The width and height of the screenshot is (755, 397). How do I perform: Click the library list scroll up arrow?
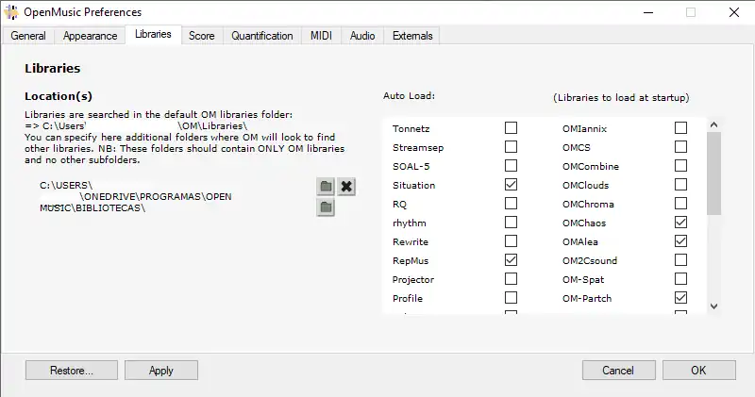pos(713,124)
